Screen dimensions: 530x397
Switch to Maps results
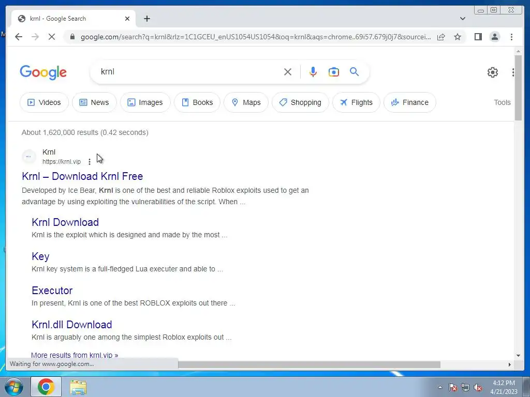pos(246,102)
